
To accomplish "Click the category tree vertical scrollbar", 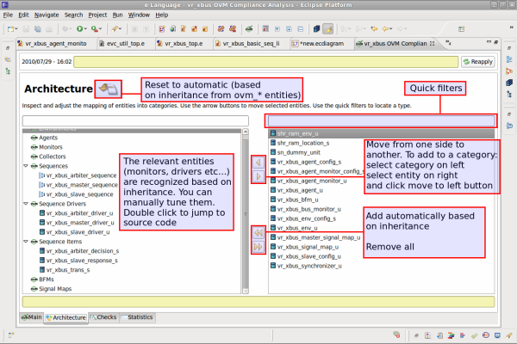I will coord(246,211).
